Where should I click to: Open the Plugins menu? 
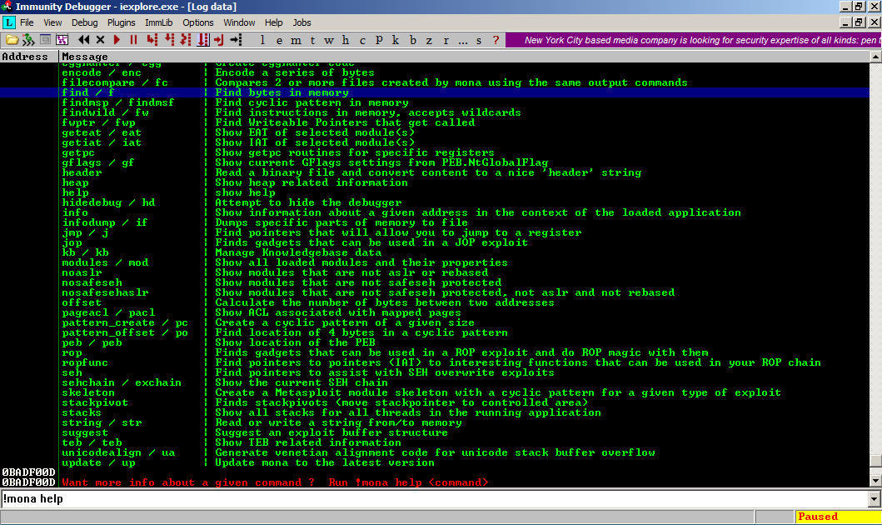coord(121,22)
